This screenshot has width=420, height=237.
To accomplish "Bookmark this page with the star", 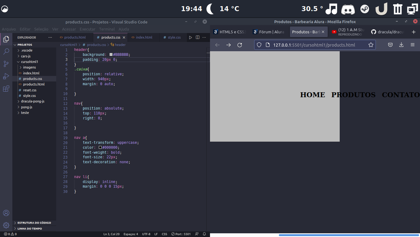I will 371,45.
